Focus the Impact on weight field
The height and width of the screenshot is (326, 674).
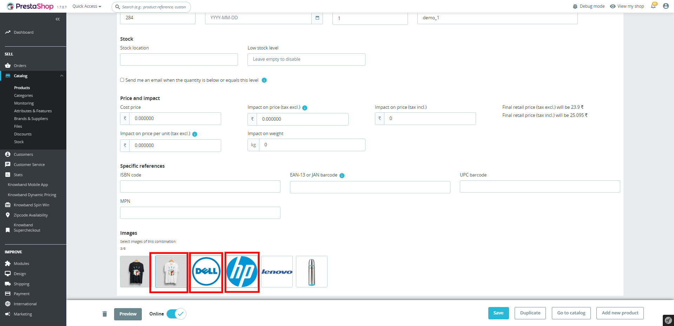[x=312, y=145]
